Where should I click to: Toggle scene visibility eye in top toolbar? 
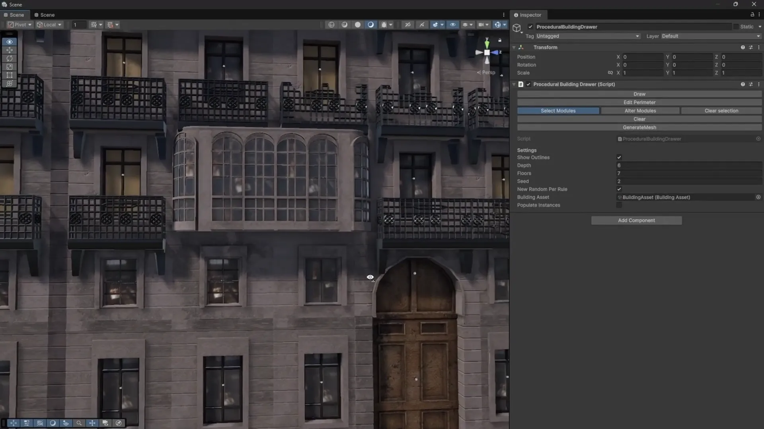pyautogui.click(x=452, y=25)
